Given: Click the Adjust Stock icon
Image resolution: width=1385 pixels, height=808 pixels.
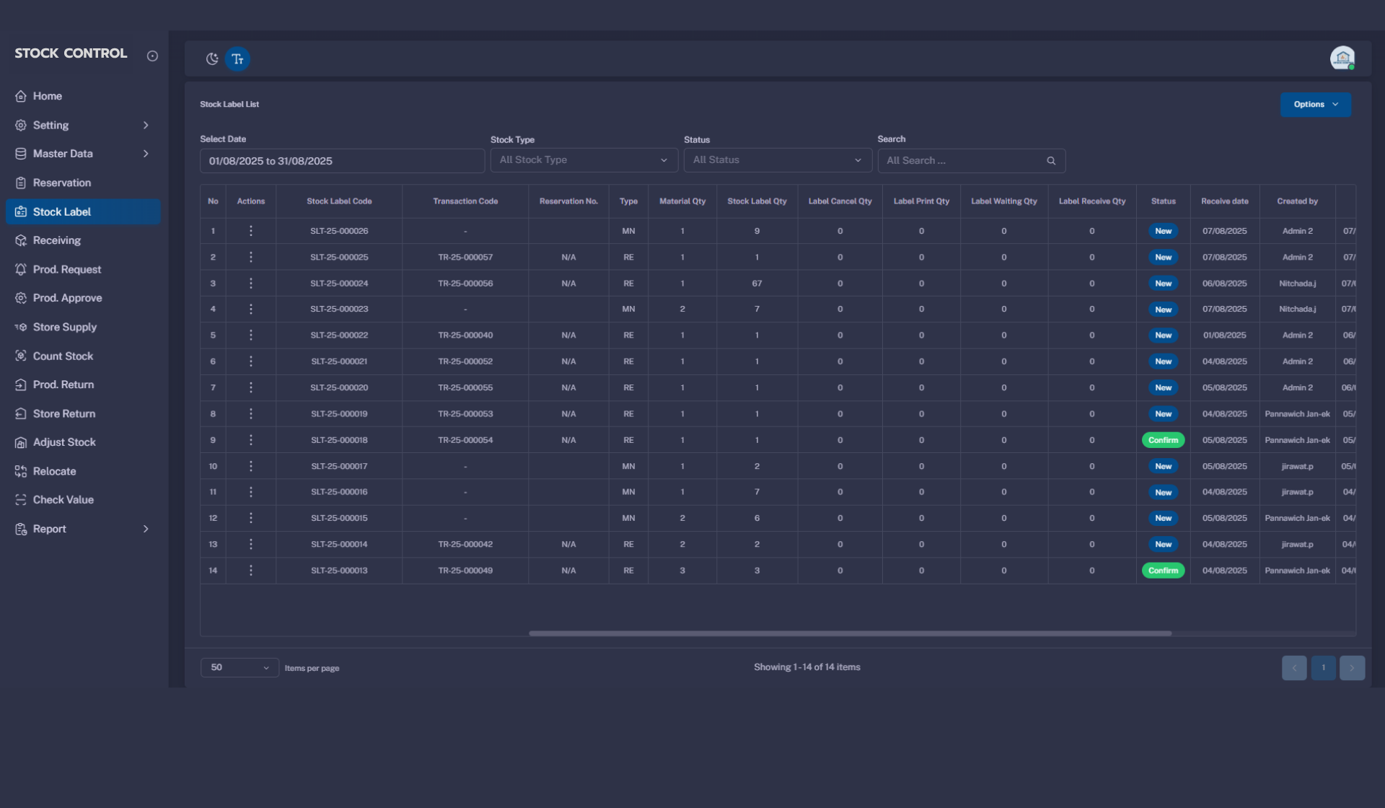Looking at the screenshot, I should (21, 442).
